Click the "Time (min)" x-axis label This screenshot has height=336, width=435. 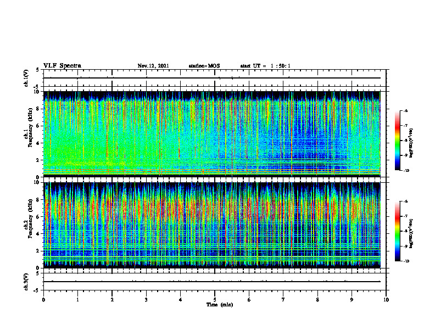click(220, 305)
